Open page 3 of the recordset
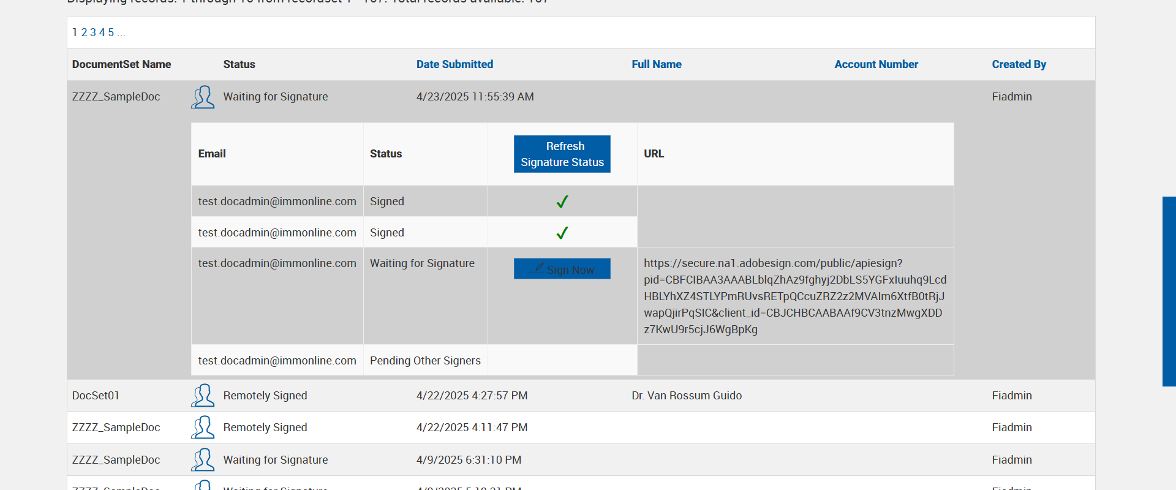 coord(93,32)
